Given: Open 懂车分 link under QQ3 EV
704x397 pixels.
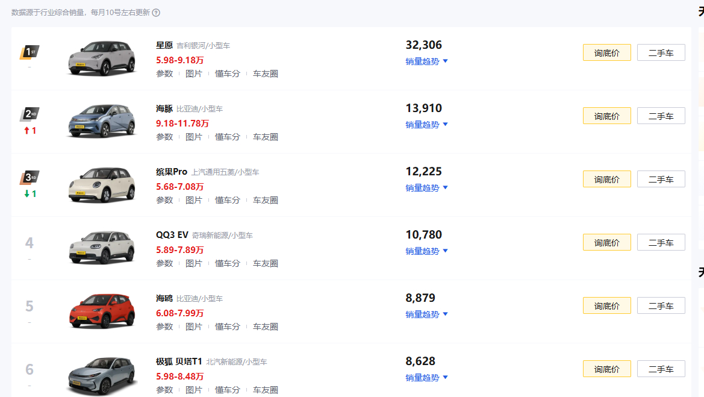Looking at the screenshot, I should point(227,264).
